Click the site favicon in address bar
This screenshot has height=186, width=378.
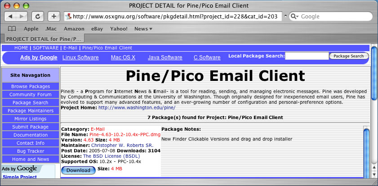[69, 17]
